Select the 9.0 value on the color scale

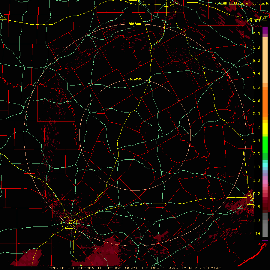(256, 47)
